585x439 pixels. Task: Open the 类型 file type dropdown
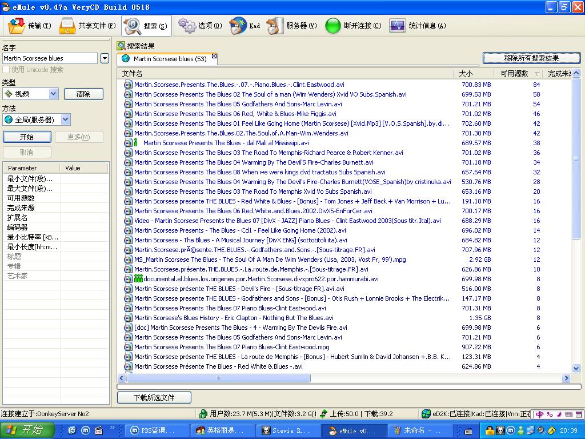53,94
